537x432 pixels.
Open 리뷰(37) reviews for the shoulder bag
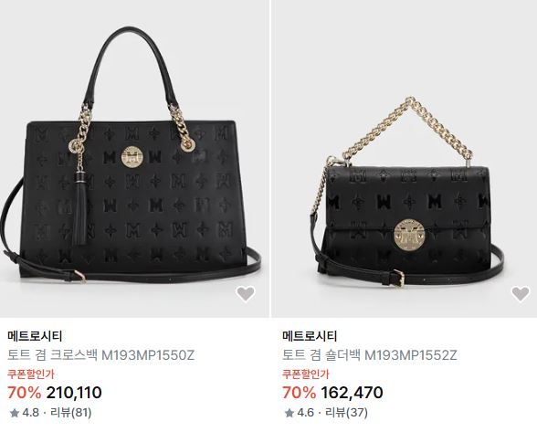point(346,413)
